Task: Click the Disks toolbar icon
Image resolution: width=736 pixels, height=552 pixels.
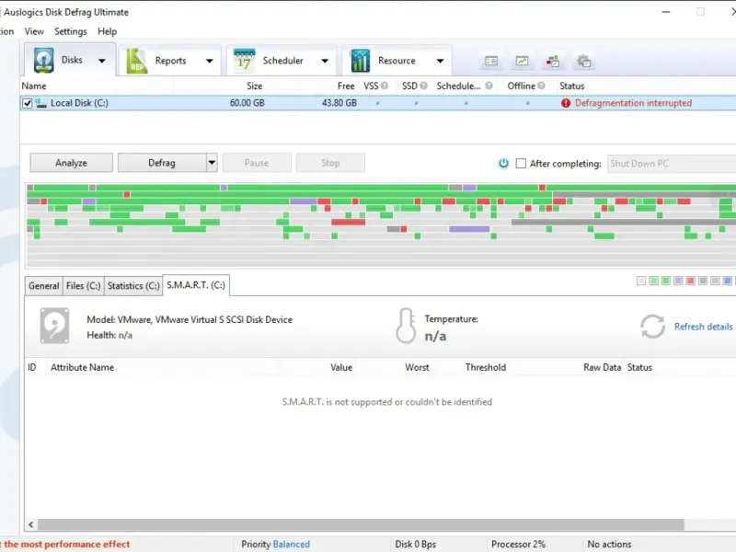Action: tap(43, 60)
